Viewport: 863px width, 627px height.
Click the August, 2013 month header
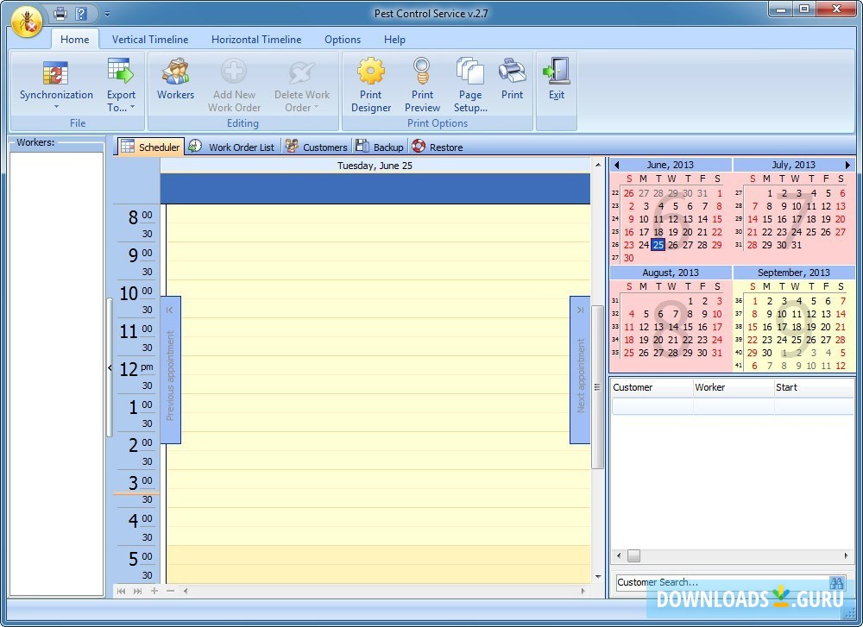(x=671, y=273)
